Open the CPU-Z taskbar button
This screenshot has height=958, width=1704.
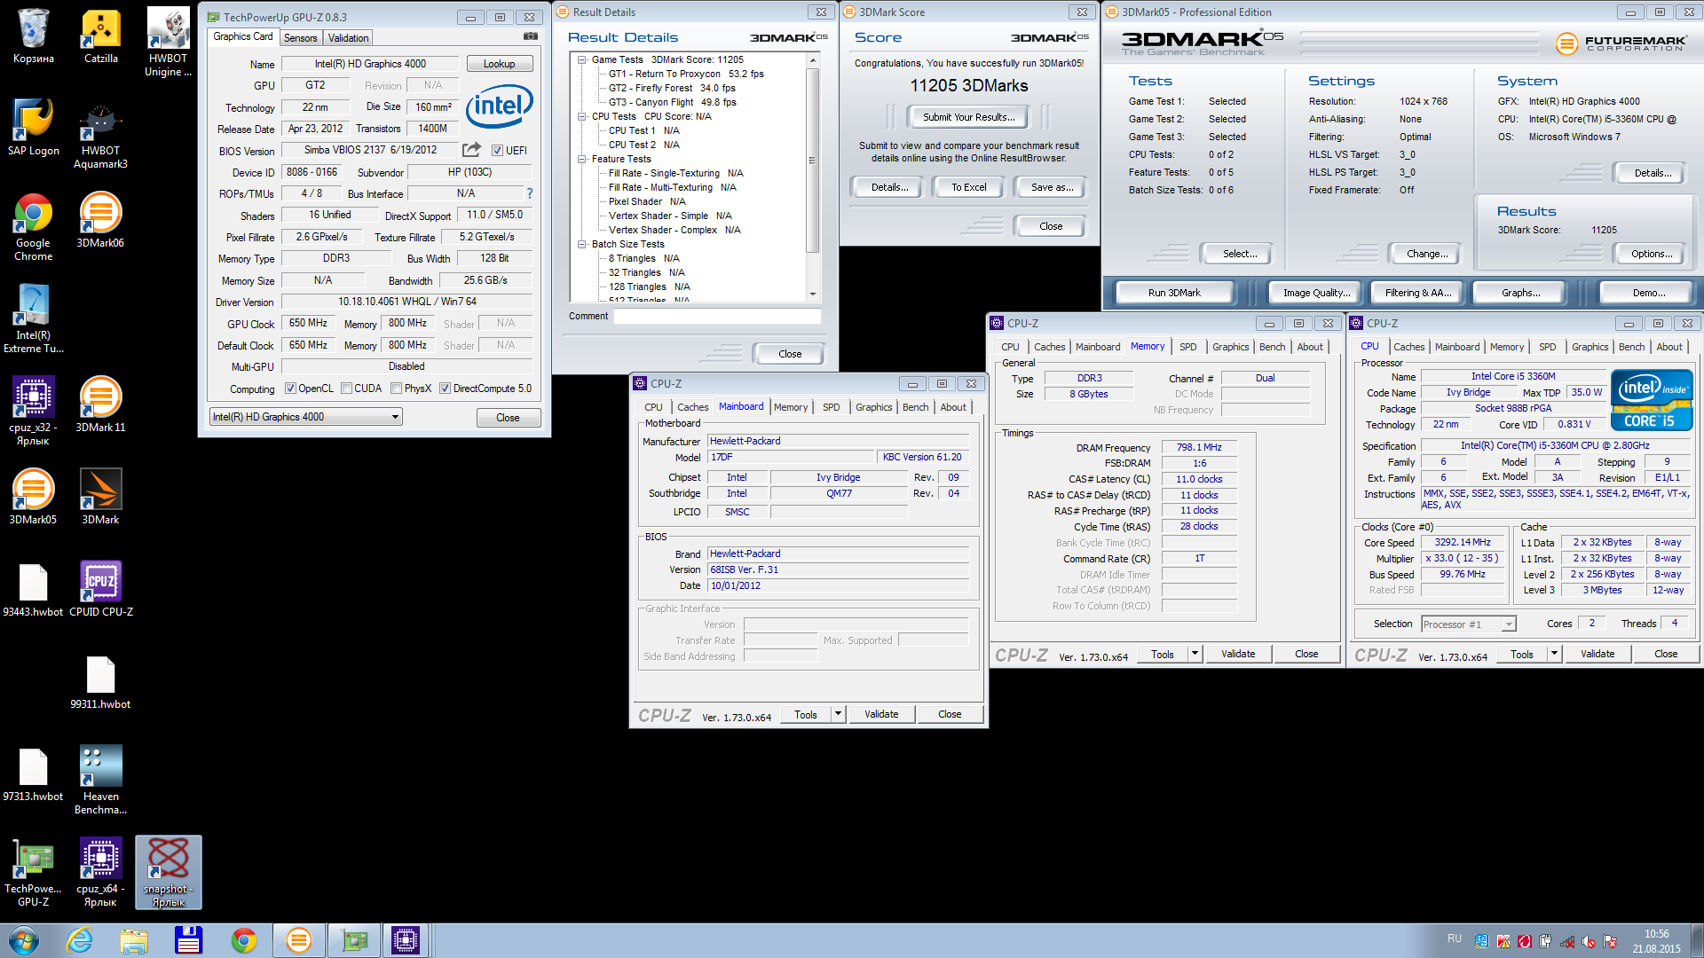click(406, 940)
